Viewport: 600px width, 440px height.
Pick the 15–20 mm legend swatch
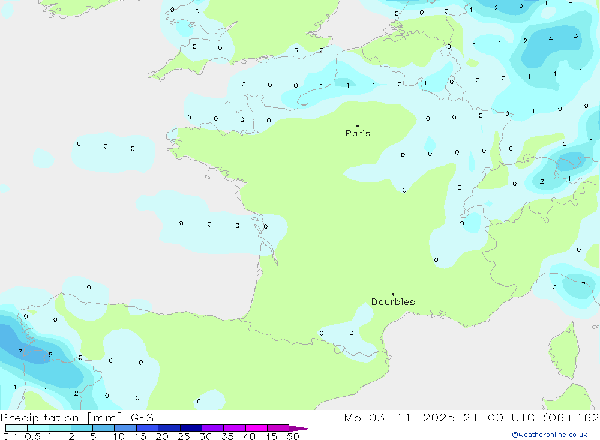[148, 428]
